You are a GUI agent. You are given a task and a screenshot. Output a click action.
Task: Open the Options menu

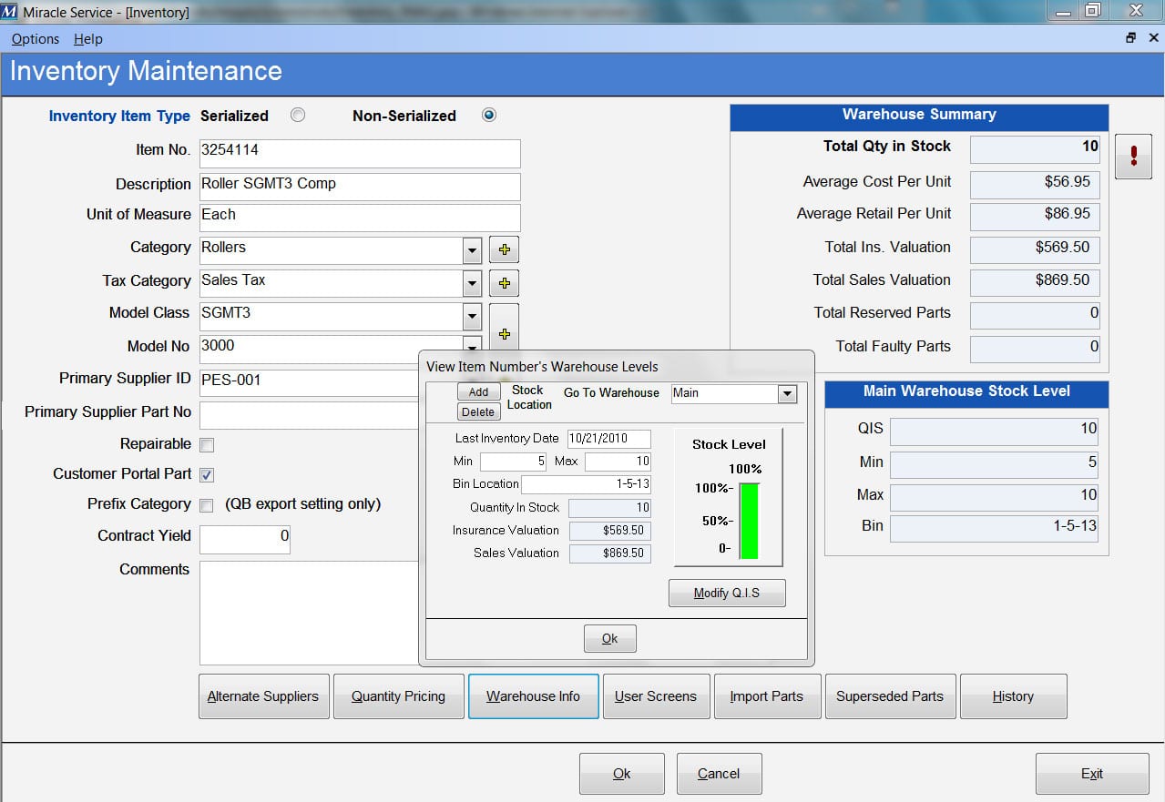(36, 39)
